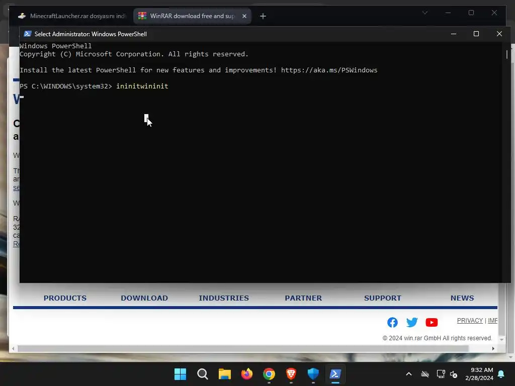Open WinRAR Twitter icon
Image resolution: width=515 pixels, height=386 pixels.
(x=412, y=322)
